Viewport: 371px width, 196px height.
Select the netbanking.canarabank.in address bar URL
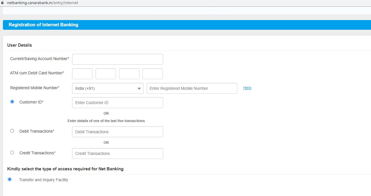pos(42,3)
